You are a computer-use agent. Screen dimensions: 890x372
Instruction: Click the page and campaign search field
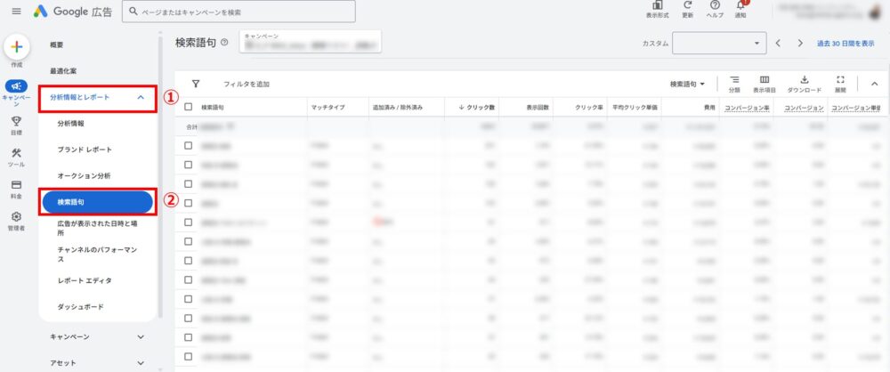point(239,12)
